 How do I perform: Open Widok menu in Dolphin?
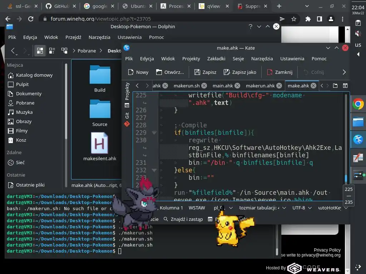pyautogui.click(x=51, y=37)
